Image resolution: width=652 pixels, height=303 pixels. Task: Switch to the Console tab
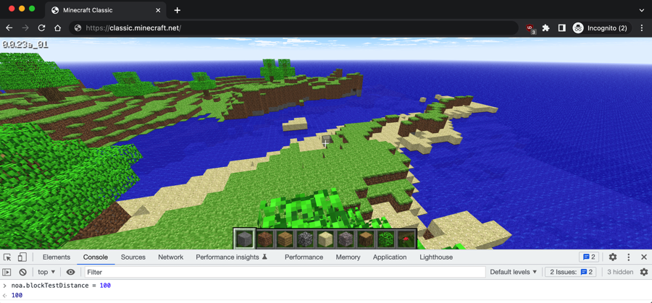point(95,257)
